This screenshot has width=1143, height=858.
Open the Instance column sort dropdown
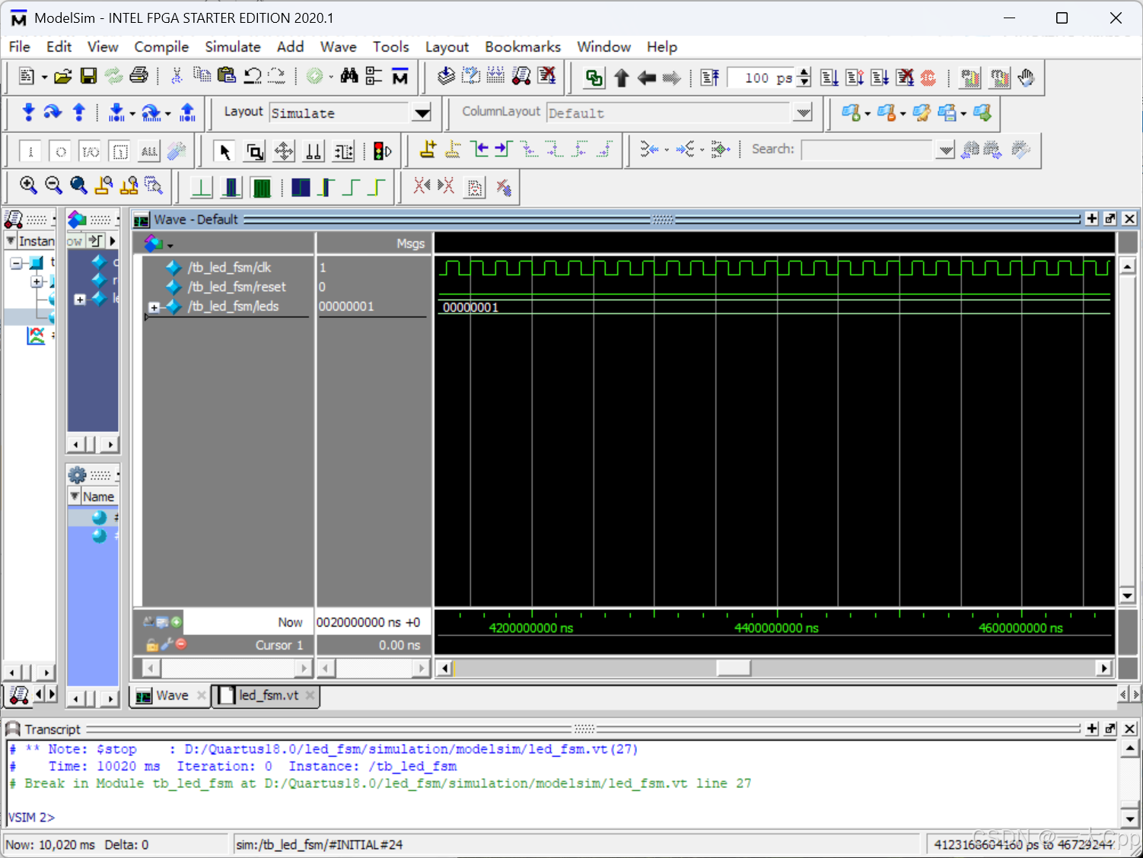(11, 240)
